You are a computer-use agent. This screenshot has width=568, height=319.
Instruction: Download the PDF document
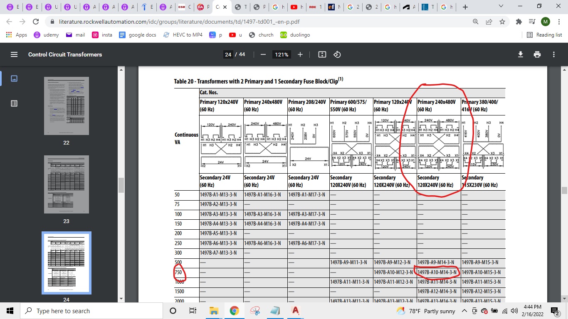[520, 54]
